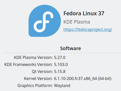Click the number 37 in the title
Image resolution: width=121 pixels, height=91 pixels.
101,13
